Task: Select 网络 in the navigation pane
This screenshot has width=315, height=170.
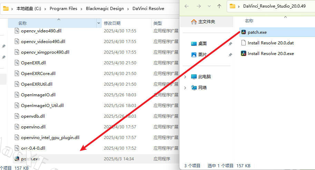Action: (x=202, y=88)
